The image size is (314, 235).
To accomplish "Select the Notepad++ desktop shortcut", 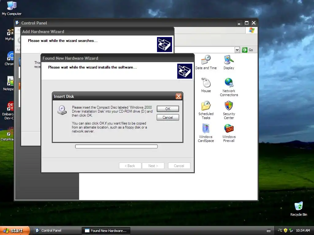I will click(8, 84).
